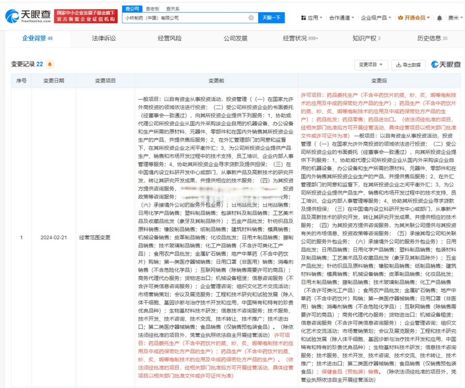Click the notification bell in top bar
Screen dimensions: 465x388
tap(439, 18)
